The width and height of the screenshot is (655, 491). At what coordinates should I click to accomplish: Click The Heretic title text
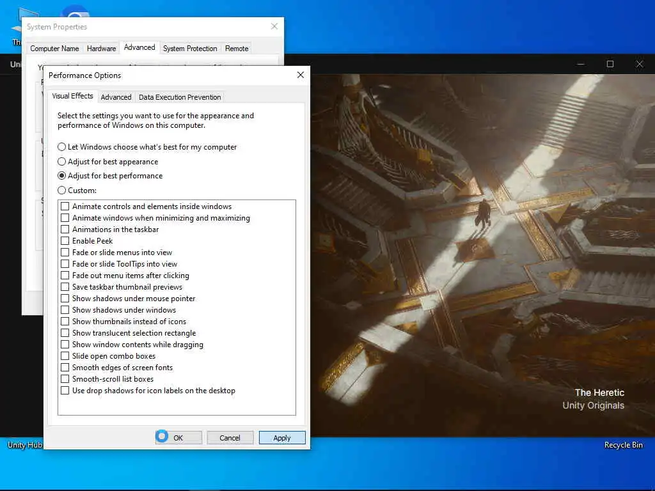pyautogui.click(x=599, y=393)
